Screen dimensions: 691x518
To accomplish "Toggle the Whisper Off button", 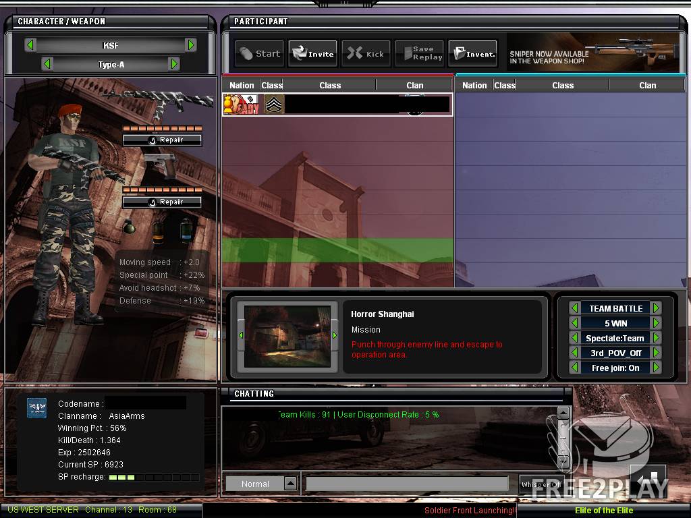I will pos(541,484).
